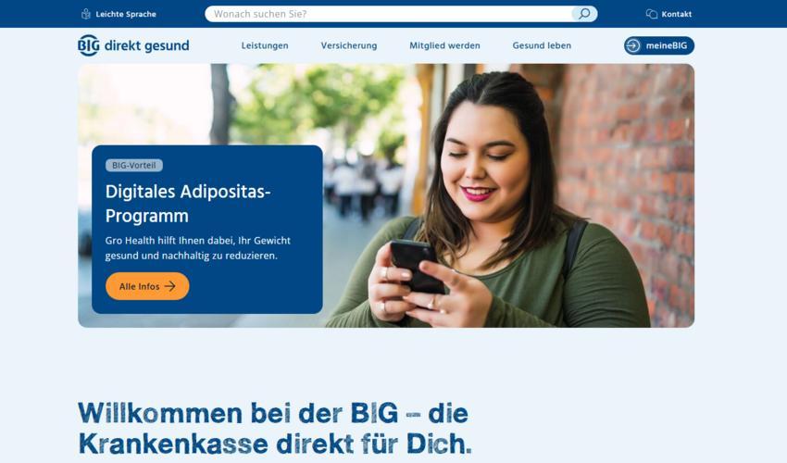
Task: Click the Gro Health description text
Action: [x=198, y=248]
